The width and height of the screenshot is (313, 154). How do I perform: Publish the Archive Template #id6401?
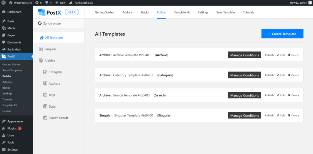point(269,55)
